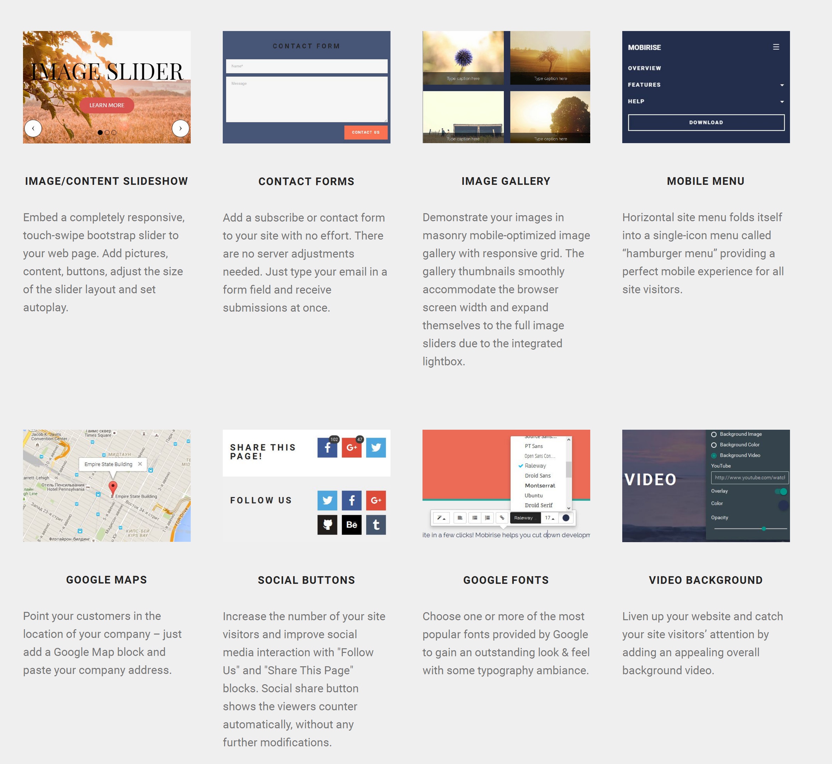Click the Twitter share icon
The height and width of the screenshot is (764, 832).
point(376,447)
